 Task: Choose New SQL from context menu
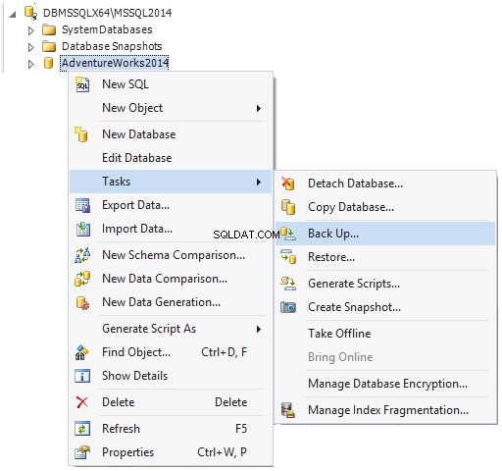[x=171, y=84]
